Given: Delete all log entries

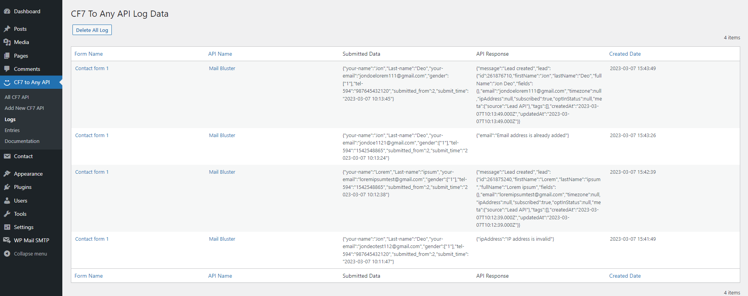Looking at the screenshot, I should (x=92, y=30).
